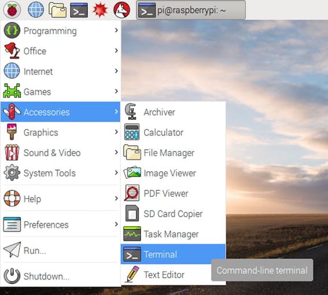Screen dimensions: 328x295
Task: Open the Sound & Video menu category
Action: point(61,153)
